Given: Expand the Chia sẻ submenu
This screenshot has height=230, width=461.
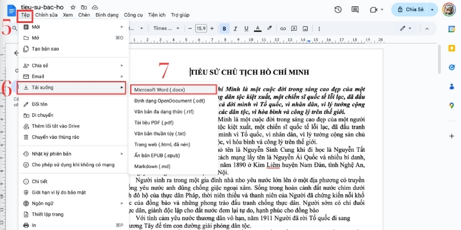Looking at the screenshot, I should [x=74, y=66].
